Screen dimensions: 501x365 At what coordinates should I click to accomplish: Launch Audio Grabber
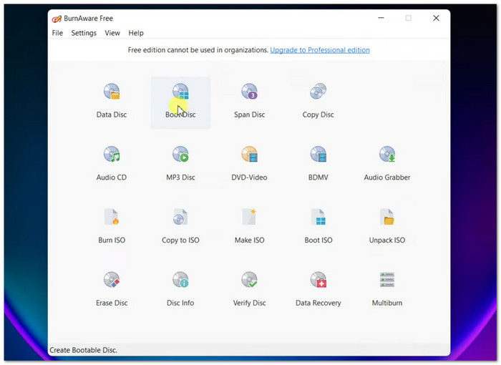[387, 165]
